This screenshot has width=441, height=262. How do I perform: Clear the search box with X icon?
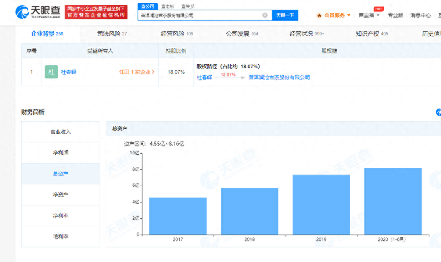coord(265,15)
